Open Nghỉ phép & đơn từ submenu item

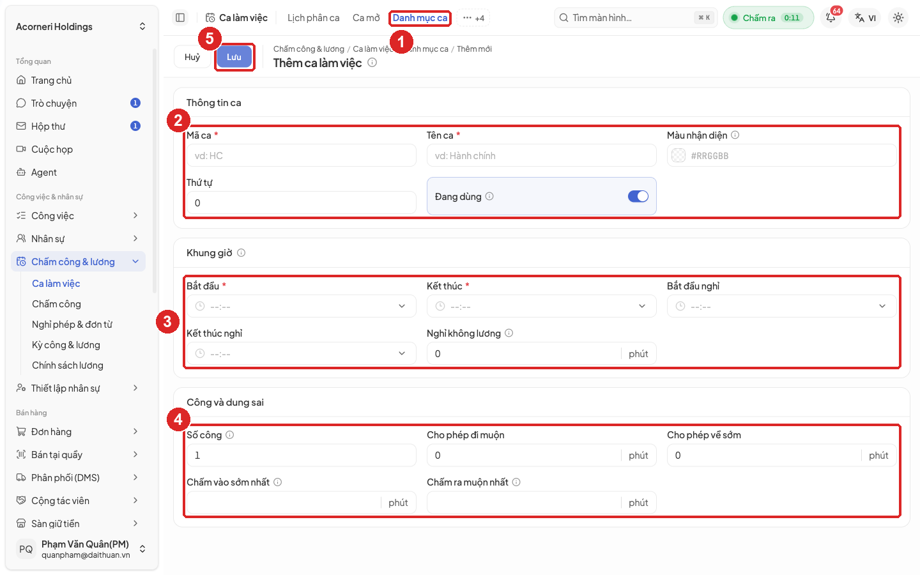[72, 325]
